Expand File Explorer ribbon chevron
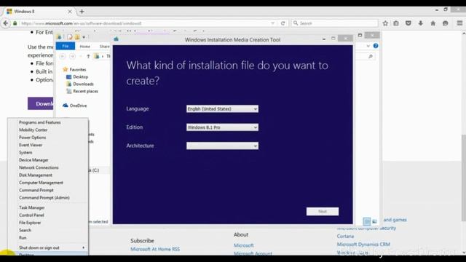Image resolution: width=466 pixels, height=262 pixels. click(x=368, y=46)
